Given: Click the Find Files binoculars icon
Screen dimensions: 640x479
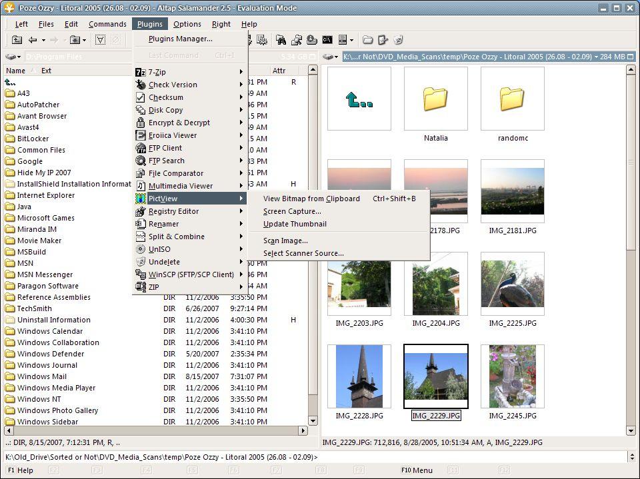Looking at the screenshot, I should pos(281,41).
